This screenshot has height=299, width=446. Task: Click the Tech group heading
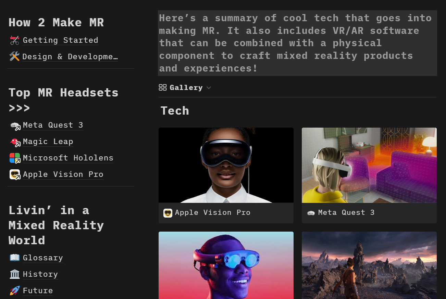[175, 111]
